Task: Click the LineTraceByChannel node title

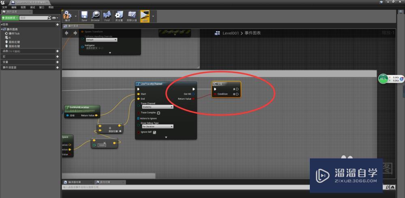Action: click(x=151, y=84)
